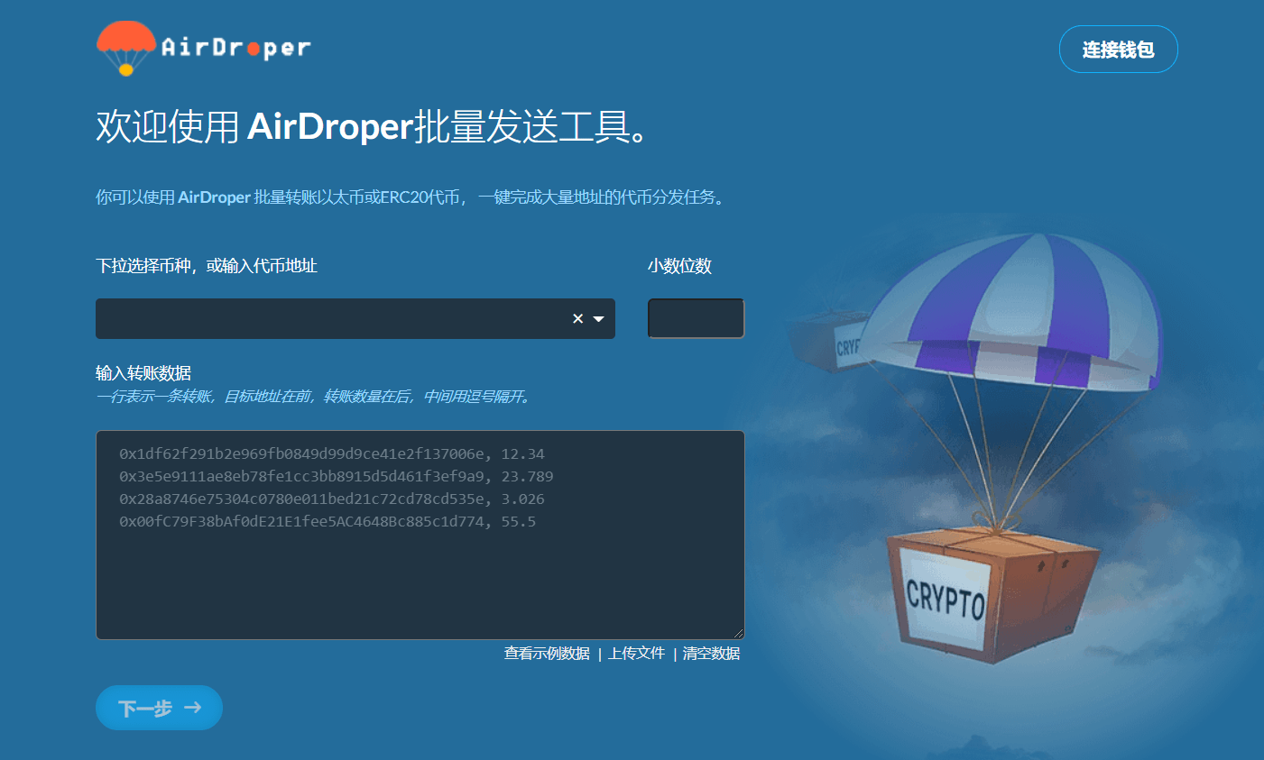
Task: Click the description mentioning ERC20代币
Action: pyautogui.click(x=411, y=197)
